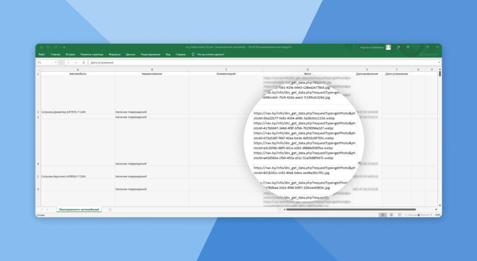Open the Name Box dropdown for F1
This screenshot has height=261, width=477.
56,62
